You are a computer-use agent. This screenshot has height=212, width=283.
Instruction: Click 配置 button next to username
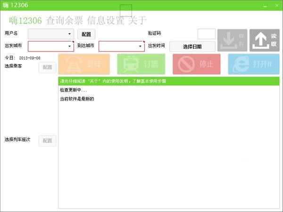click(x=86, y=34)
